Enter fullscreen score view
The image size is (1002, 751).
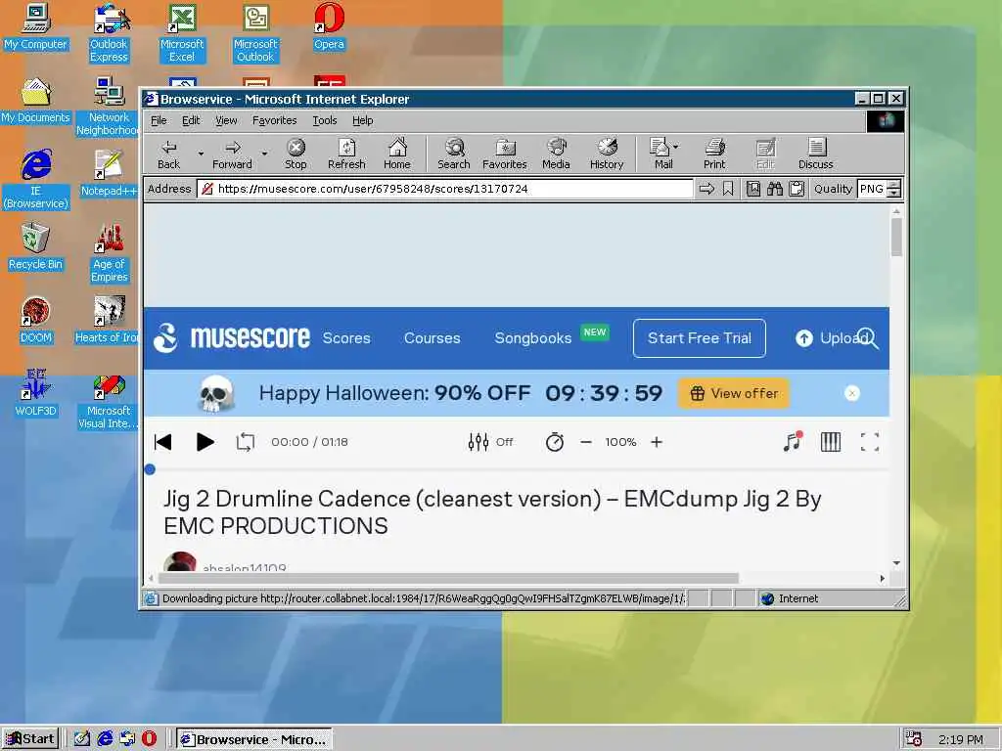pos(870,442)
